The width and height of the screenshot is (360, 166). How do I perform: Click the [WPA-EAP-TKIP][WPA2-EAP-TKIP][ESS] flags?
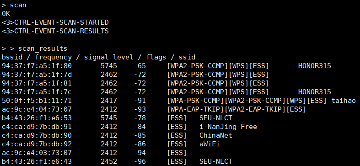236,109
